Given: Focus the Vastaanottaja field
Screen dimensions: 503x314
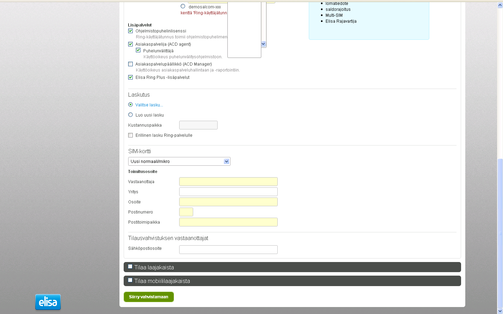Looking at the screenshot, I should (228, 181).
